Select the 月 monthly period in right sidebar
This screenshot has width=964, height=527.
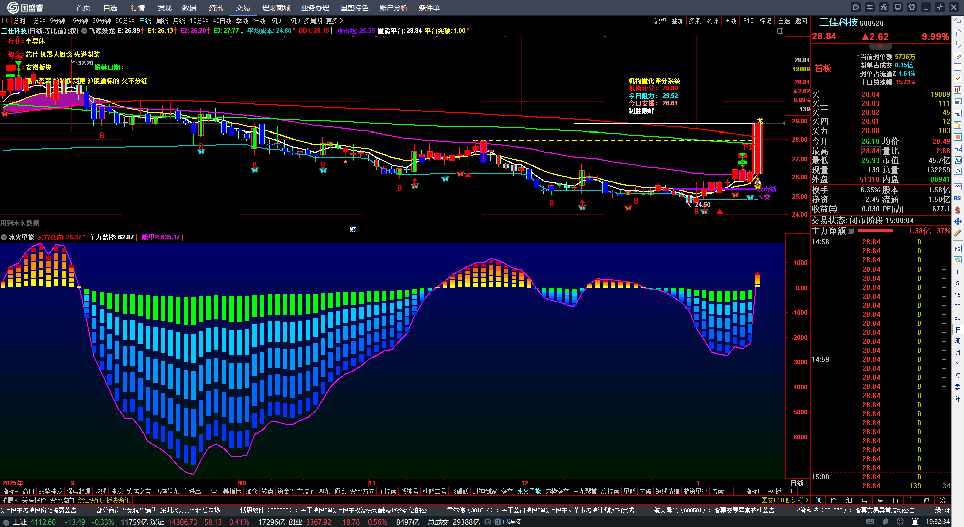pyautogui.click(x=958, y=352)
